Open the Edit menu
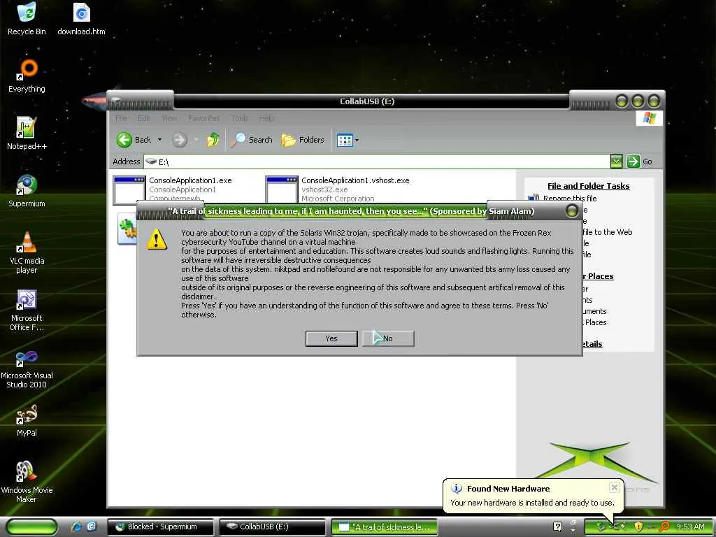716x537 pixels. click(x=144, y=118)
